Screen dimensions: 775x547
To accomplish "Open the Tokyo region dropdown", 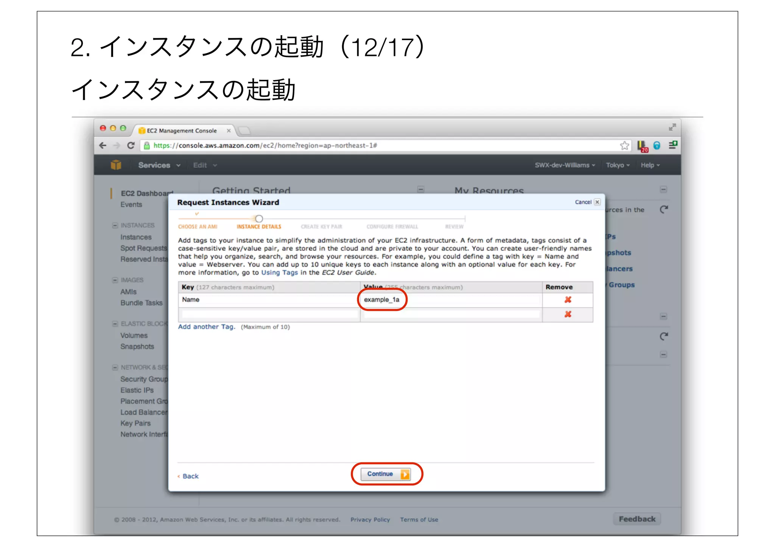I will pos(618,165).
